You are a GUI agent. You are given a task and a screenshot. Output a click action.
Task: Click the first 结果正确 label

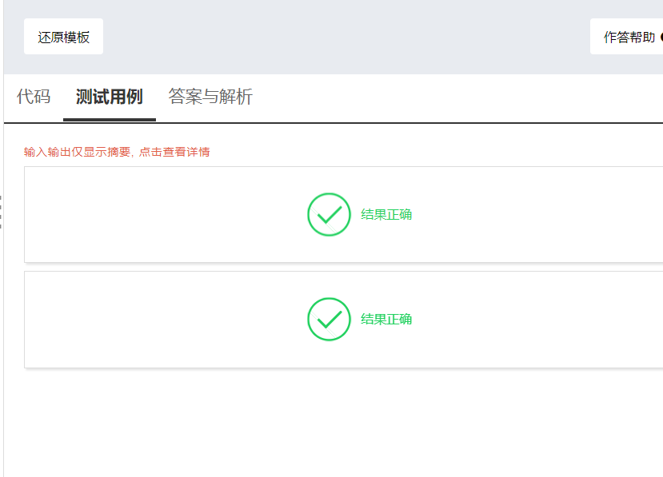point(386,215)
